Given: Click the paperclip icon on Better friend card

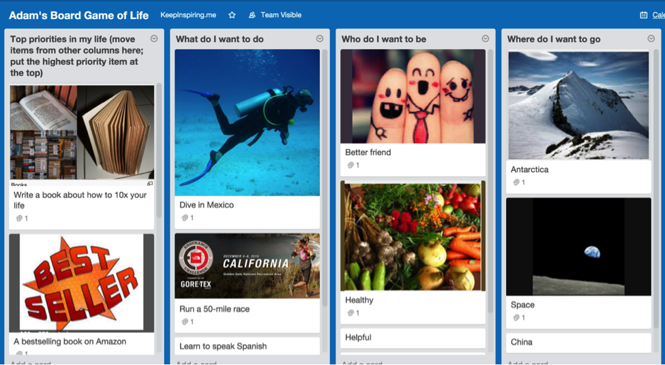Looking at the screenshot, I should pos(350,165).
